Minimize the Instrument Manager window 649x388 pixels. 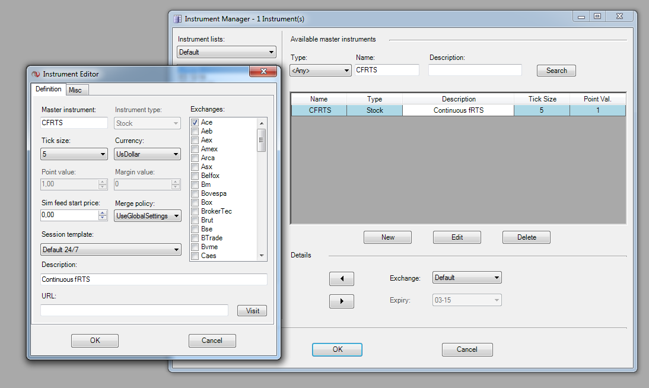581,16
